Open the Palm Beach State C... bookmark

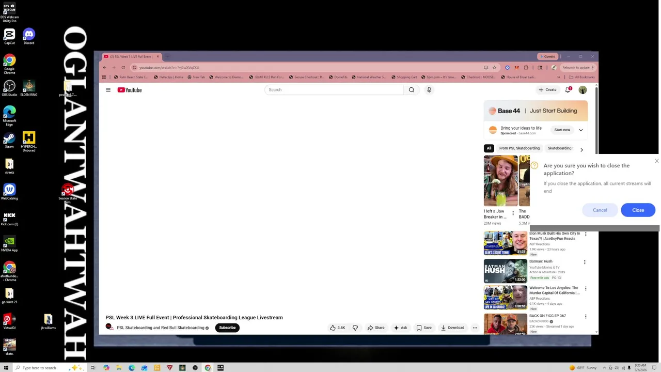pos(131,78)
